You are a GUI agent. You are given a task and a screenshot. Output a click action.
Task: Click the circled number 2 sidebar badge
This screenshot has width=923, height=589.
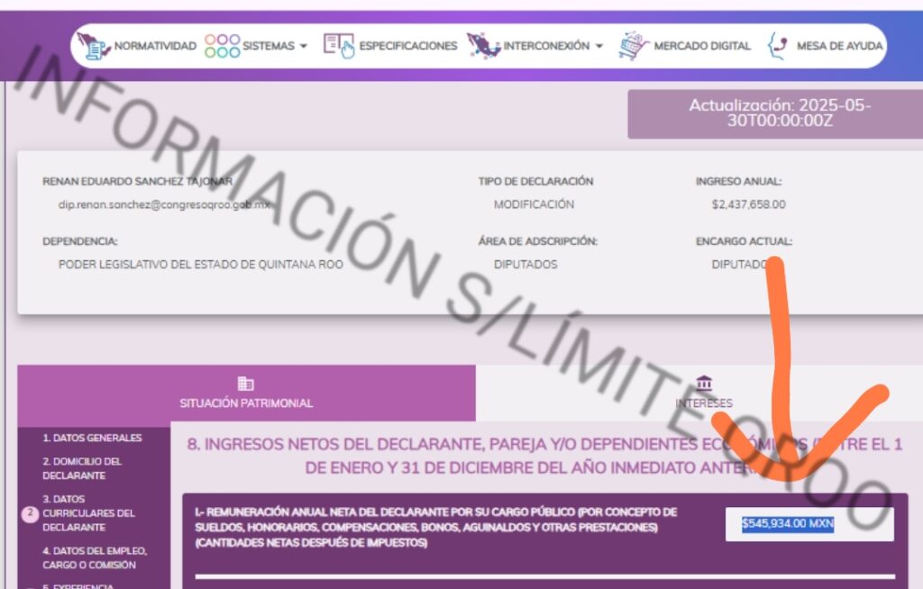click(28, 514)
